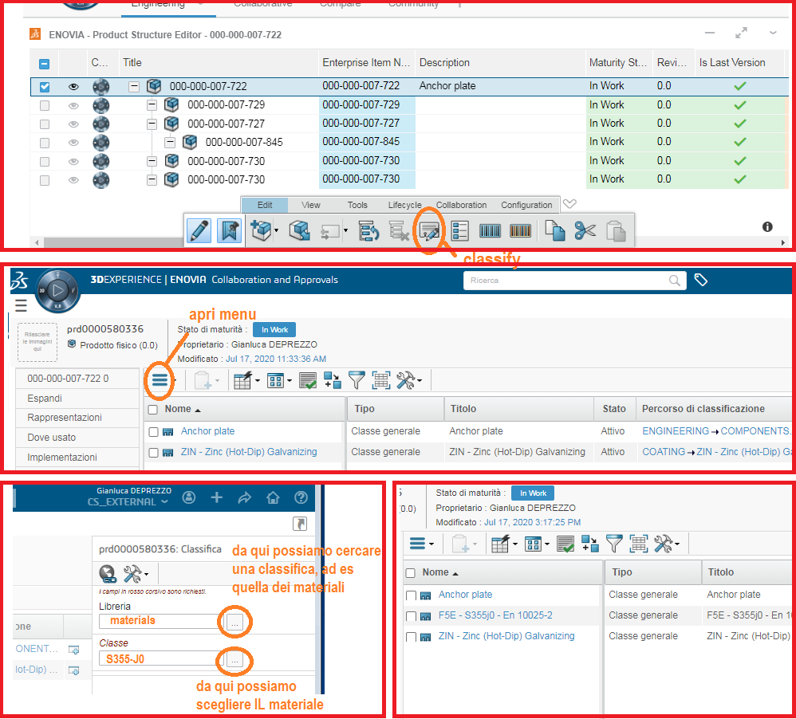Click the scissors Cut icon
Image resolution: width=796 pixels, height=719 pixels.
tap(585, 231)
